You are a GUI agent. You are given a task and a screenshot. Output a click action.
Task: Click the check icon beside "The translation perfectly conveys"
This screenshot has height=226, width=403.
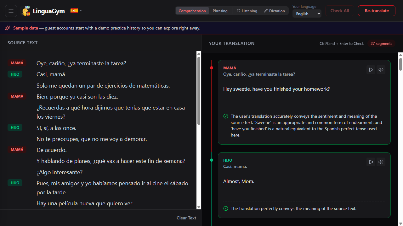pos(226,208)
